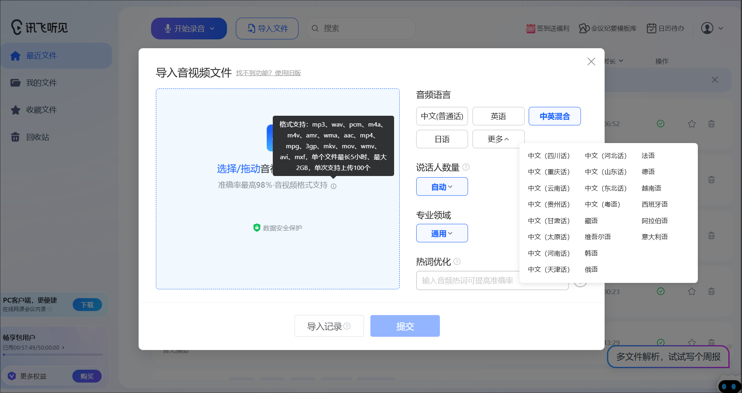Screen dimensions: 742x393
Task: Click the 提交 button
Action: tap(405, 326)
